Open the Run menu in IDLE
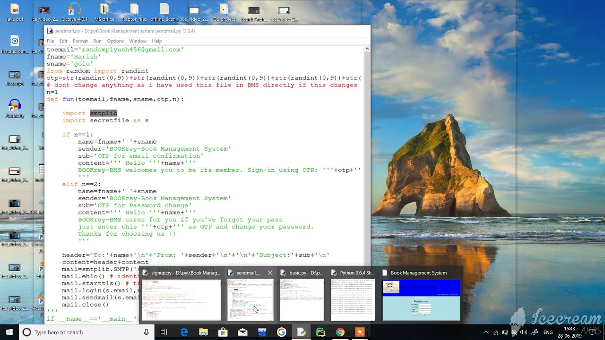 click(97, 41)
